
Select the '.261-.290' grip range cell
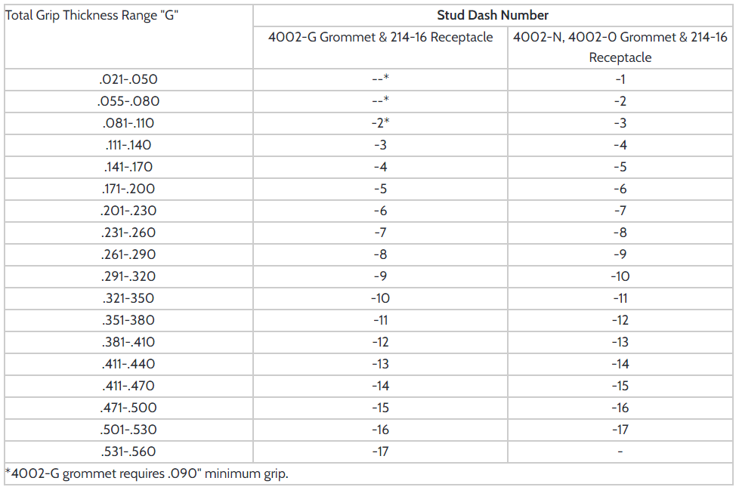point(128,254)
